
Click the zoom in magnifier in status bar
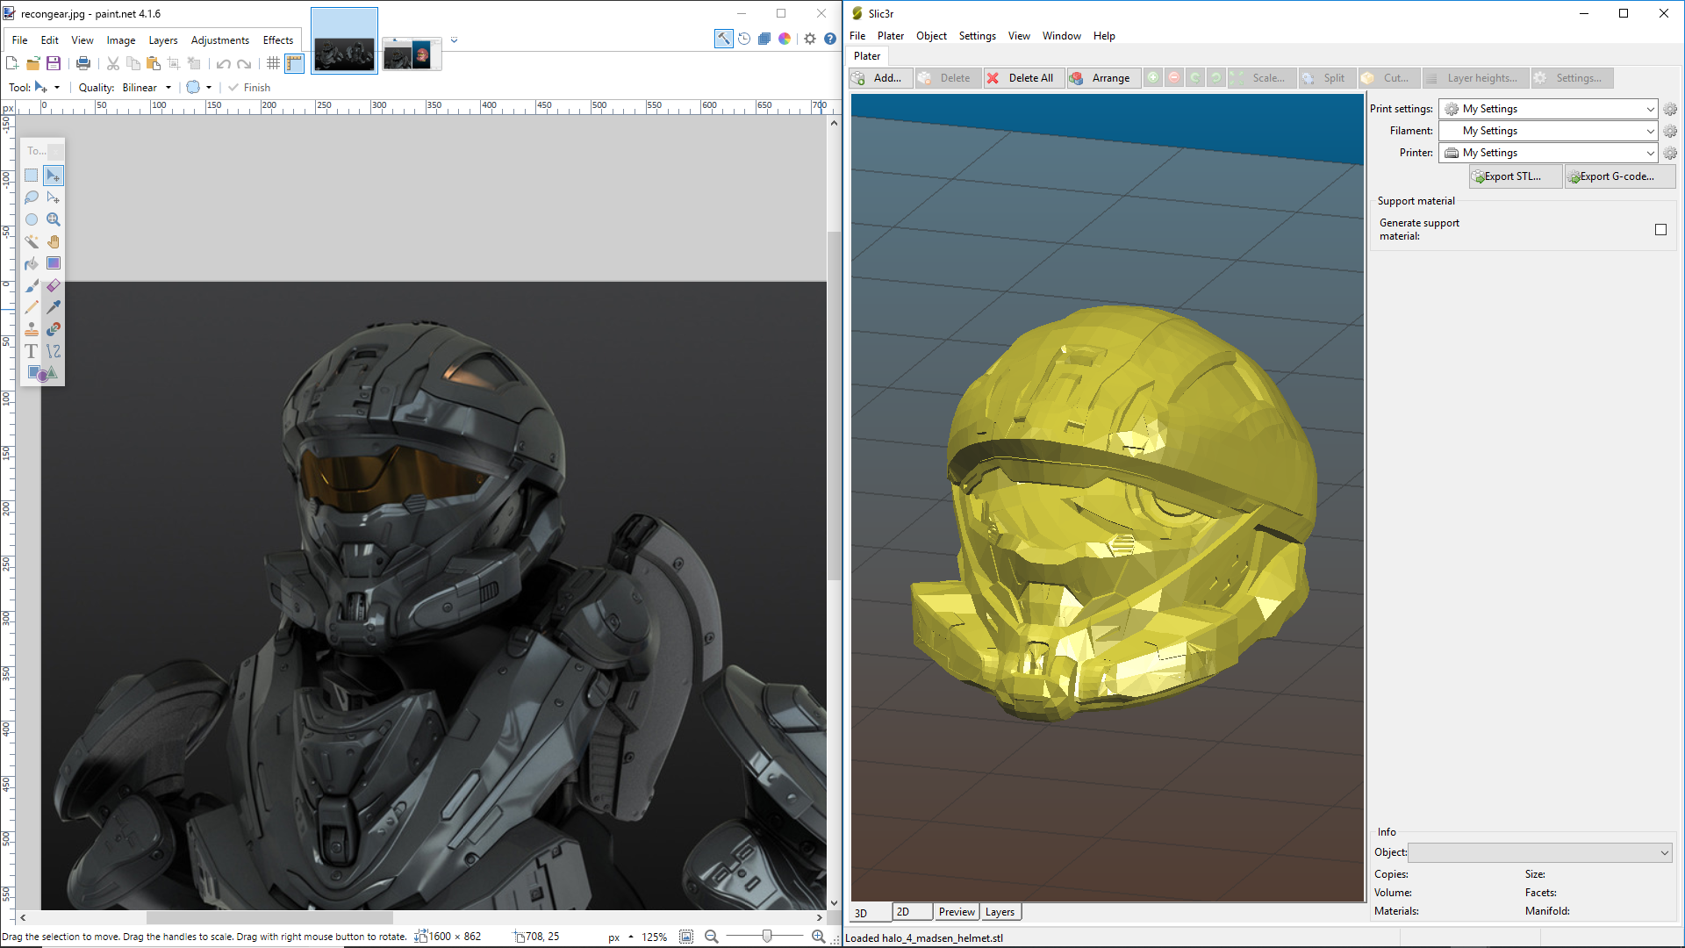819,937
